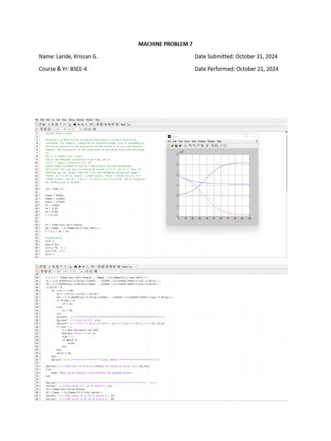Open the Cell menu in the editor menu bar
Viewport: 331px width, 441px height.
(x=58, y=120)
